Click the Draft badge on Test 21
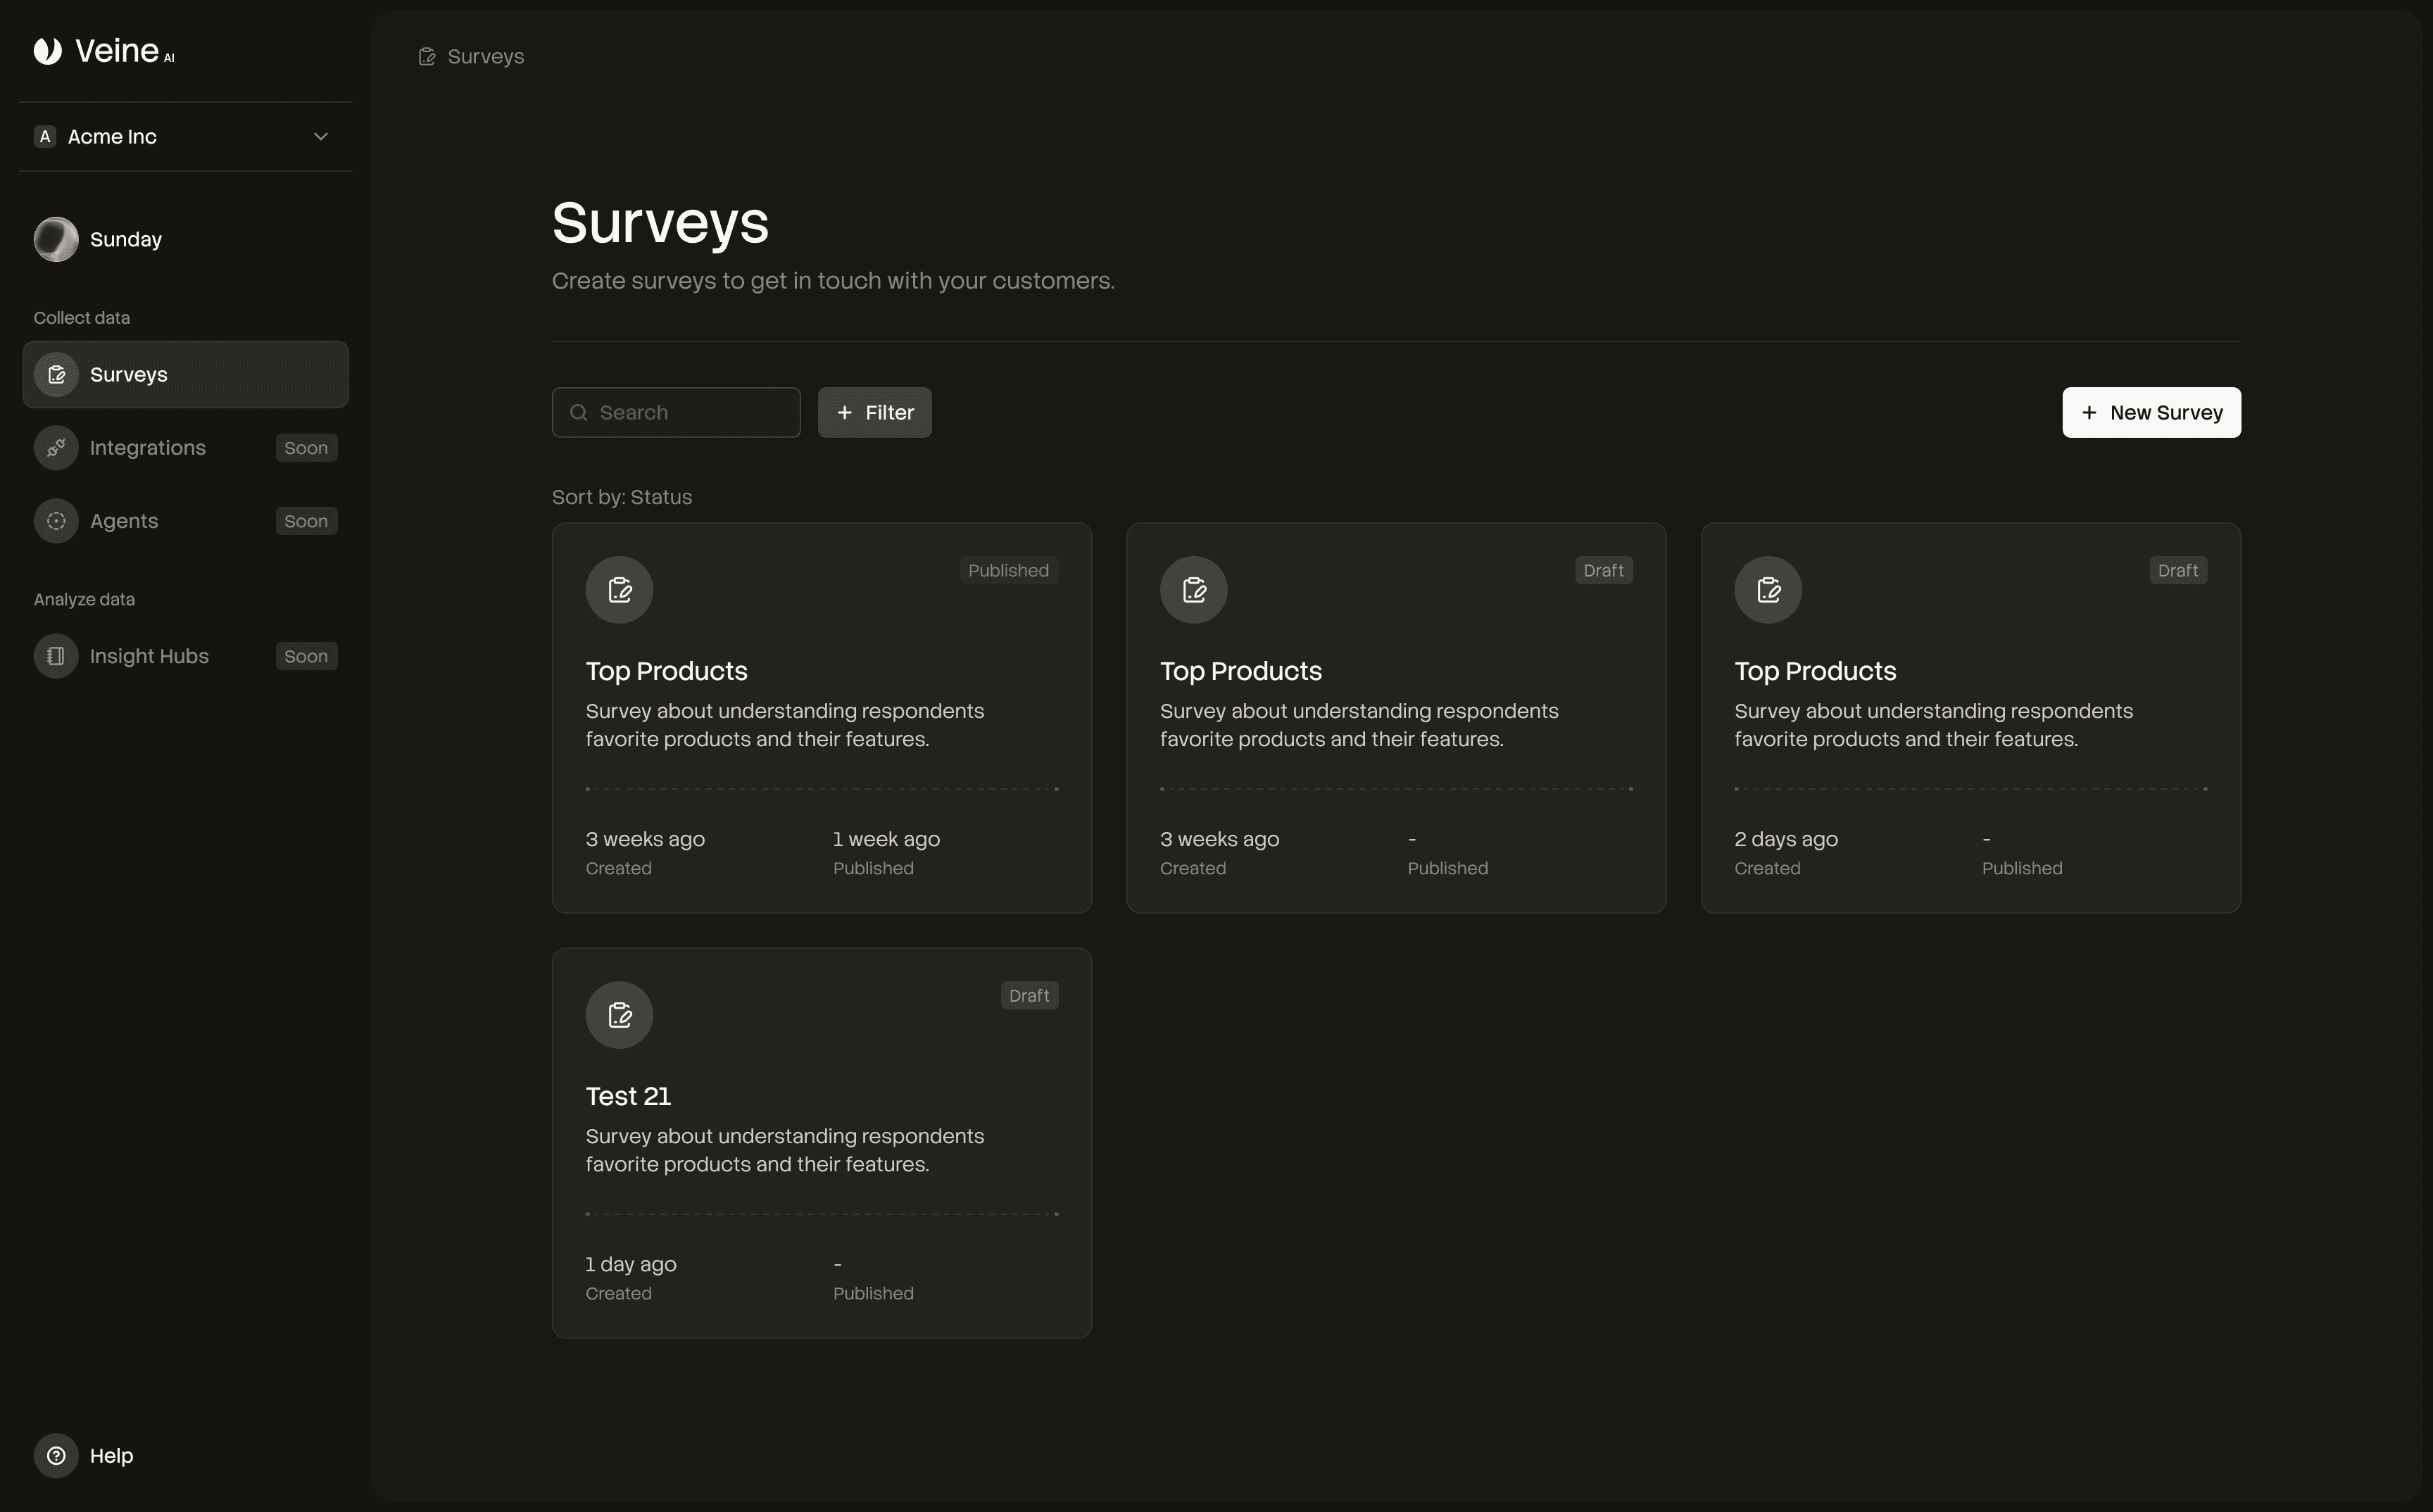 coord(1028,996)
